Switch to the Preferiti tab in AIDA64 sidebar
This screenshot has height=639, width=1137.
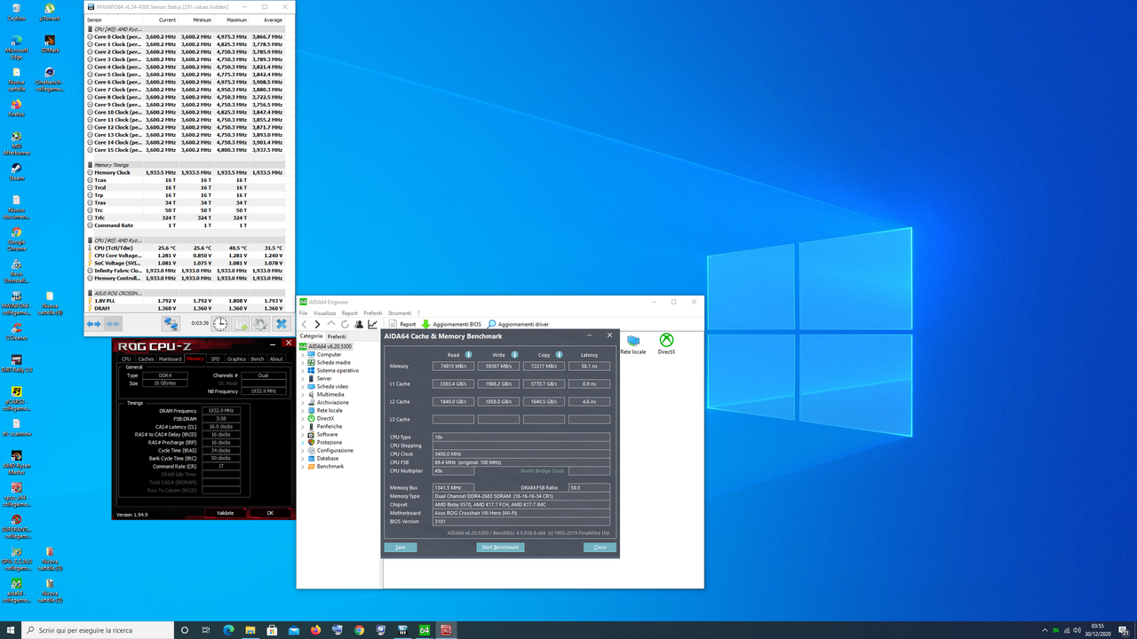point(338,336)
